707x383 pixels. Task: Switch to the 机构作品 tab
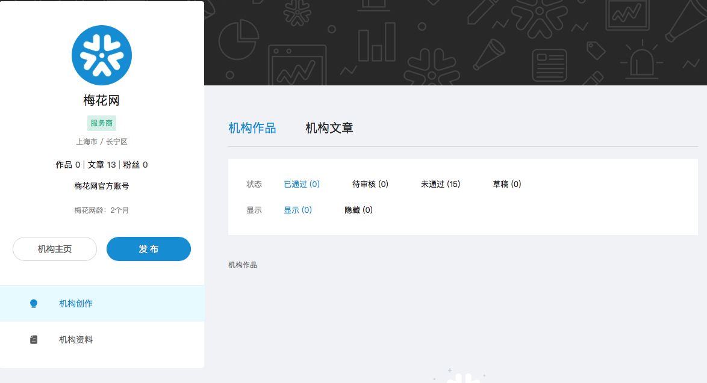(x=252, y=128)
